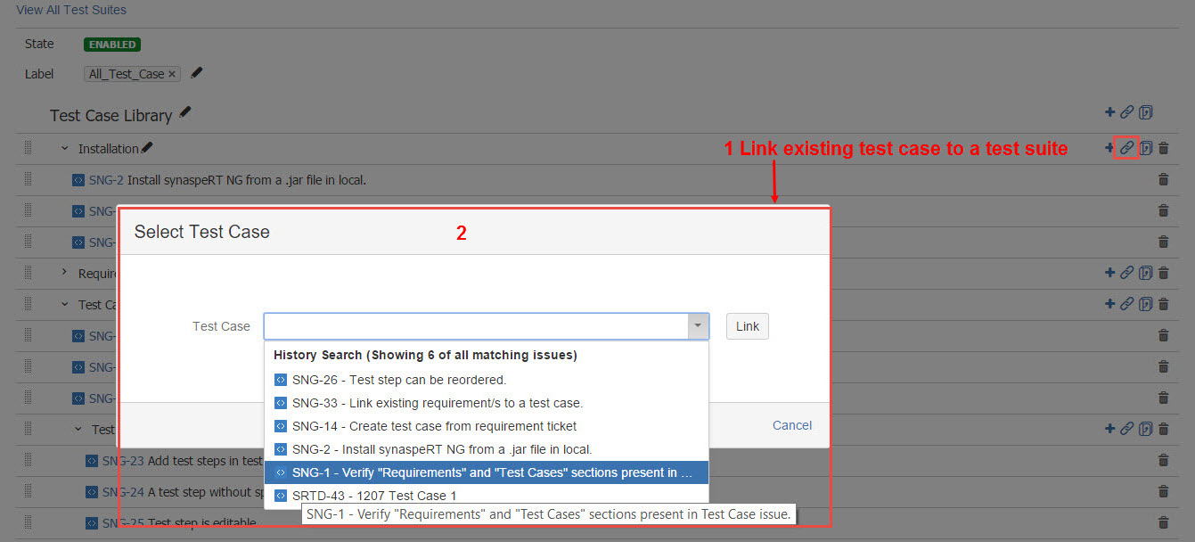Click the link icon in Test Case Library header
The height and width of the screenshot is (542, 1195).
(1127, 112)
